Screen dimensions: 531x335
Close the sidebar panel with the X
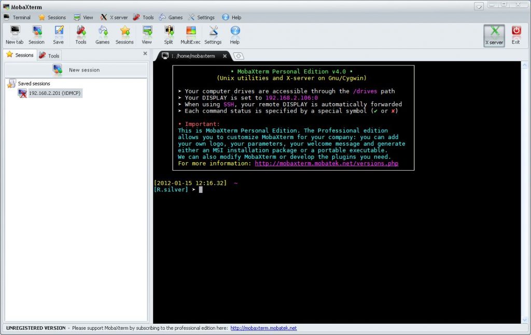[x=145, y=53]
